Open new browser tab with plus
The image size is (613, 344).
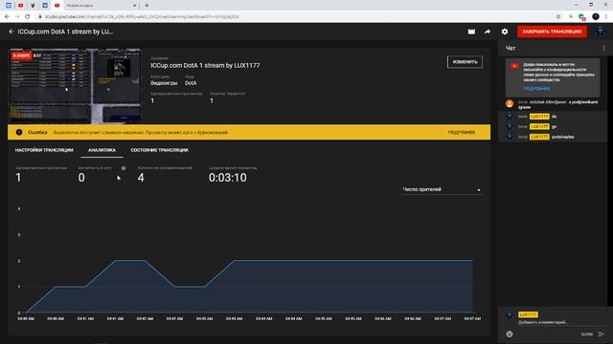(147, 6)
